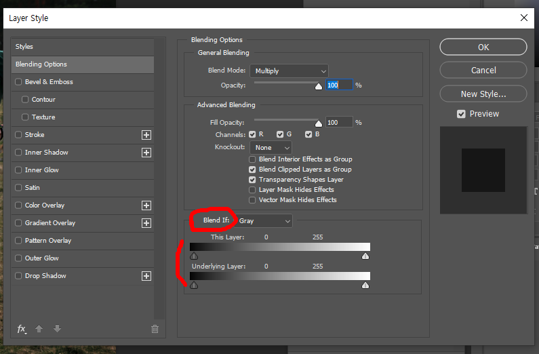Enable the Drop Shadow checkbox
This screenshot has width=539, height=354.
tap(18, 275)
